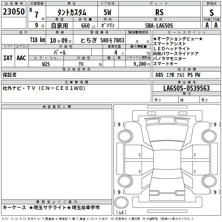Click the air conditioner value AAC
The width and height of the screenshot is (222, 222).
21,58
